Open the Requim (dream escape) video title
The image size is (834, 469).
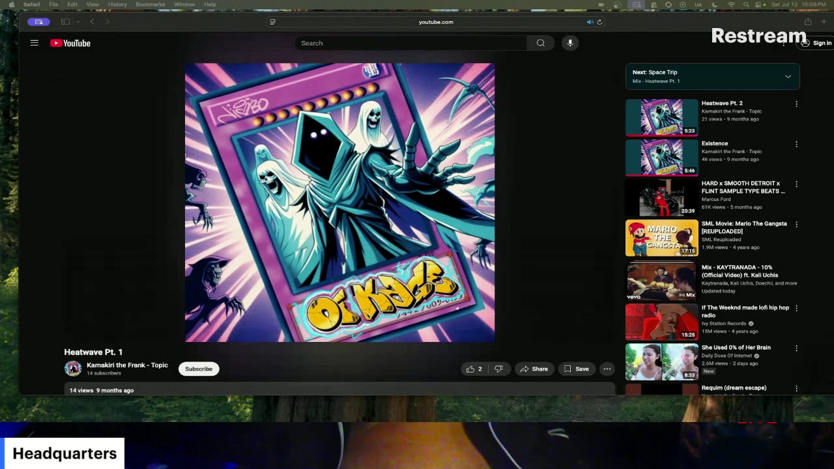[734, 388]
